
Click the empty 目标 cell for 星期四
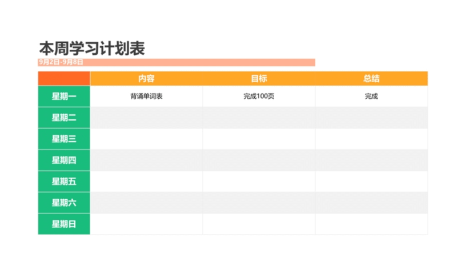point(259,160)
